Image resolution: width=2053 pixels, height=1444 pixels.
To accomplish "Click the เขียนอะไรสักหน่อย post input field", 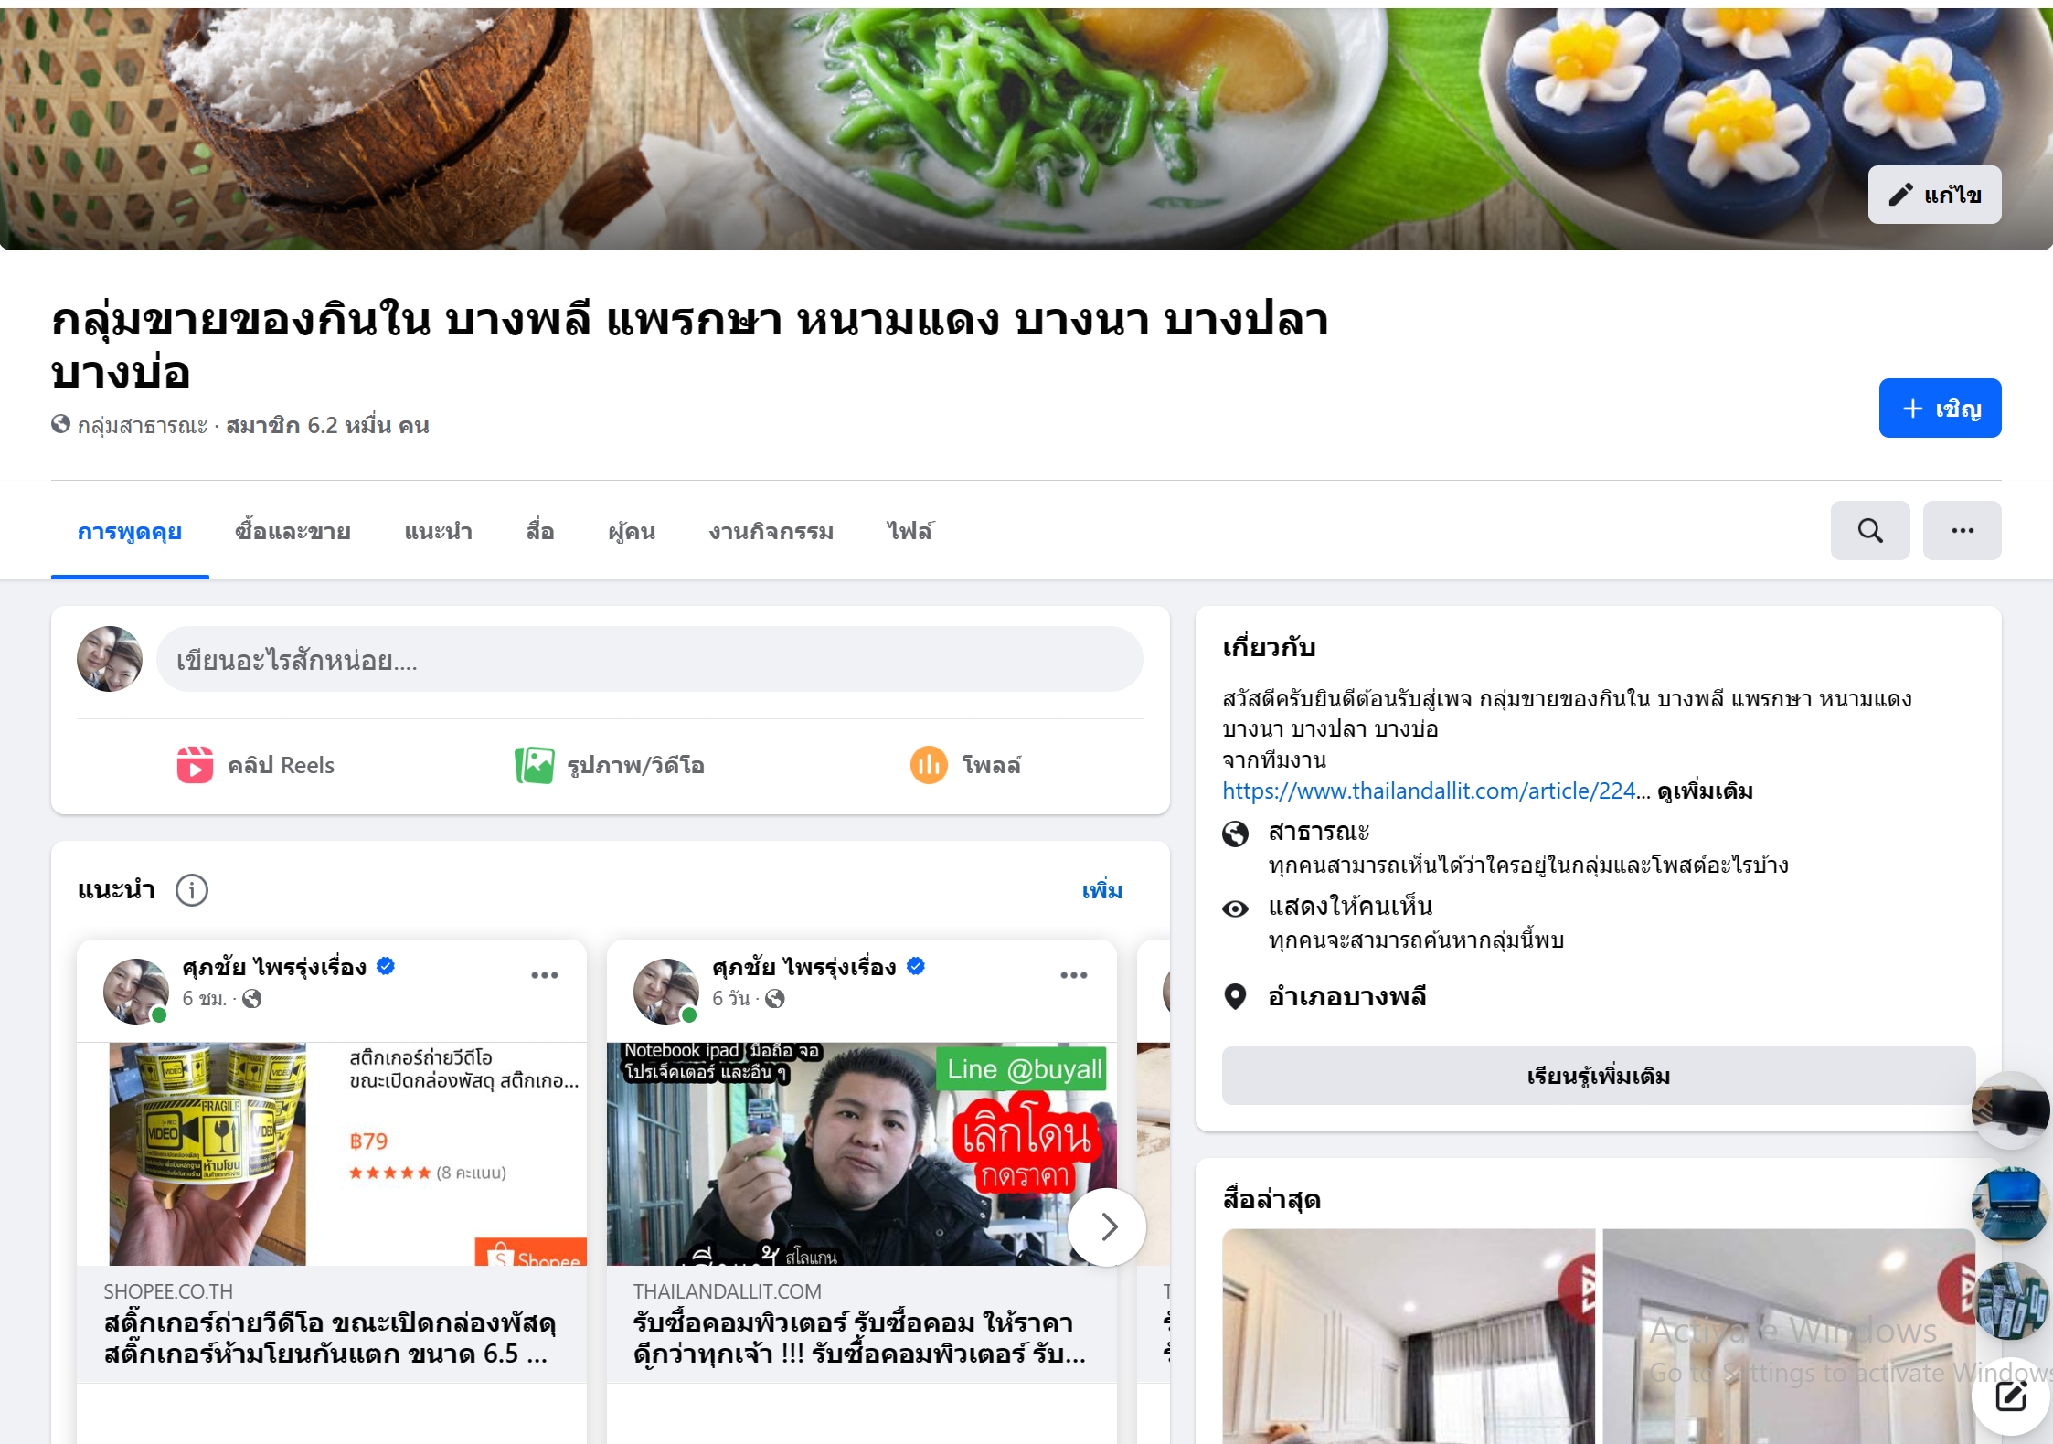I will point(649,660).
